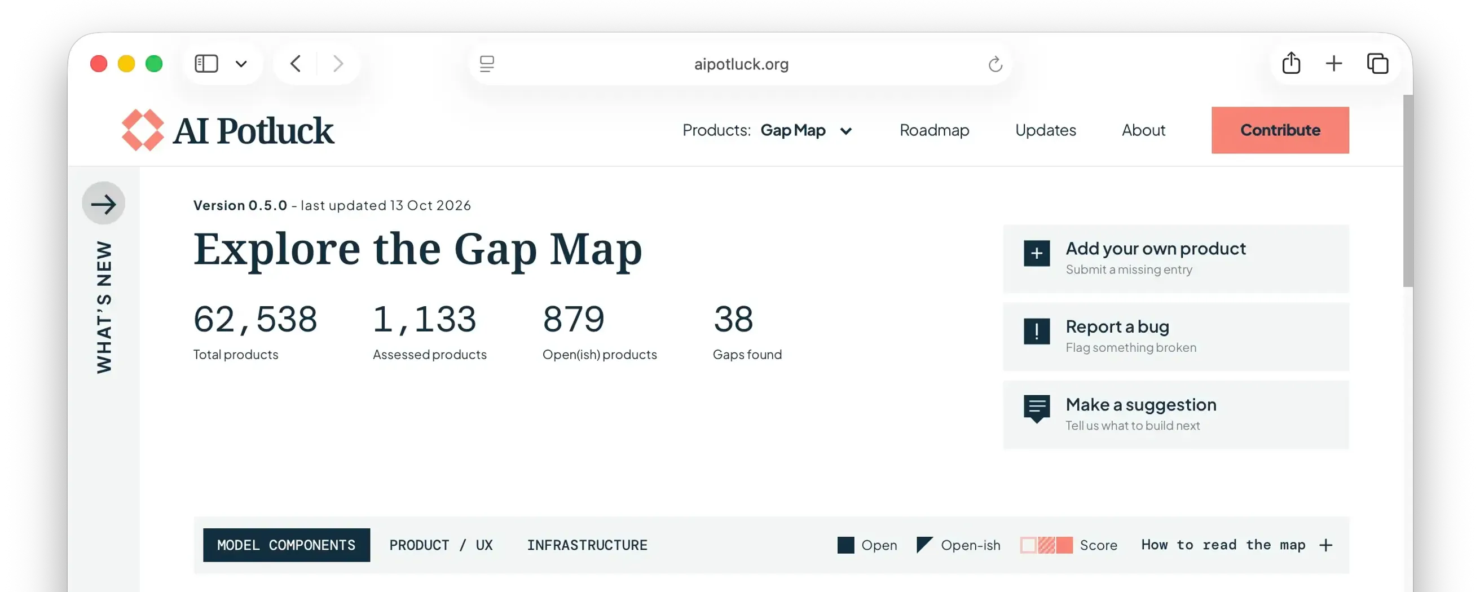1480x592 pixels.
Task: Click the speech bubble icon beside Make a suggestion
Action: [1037, 409]
